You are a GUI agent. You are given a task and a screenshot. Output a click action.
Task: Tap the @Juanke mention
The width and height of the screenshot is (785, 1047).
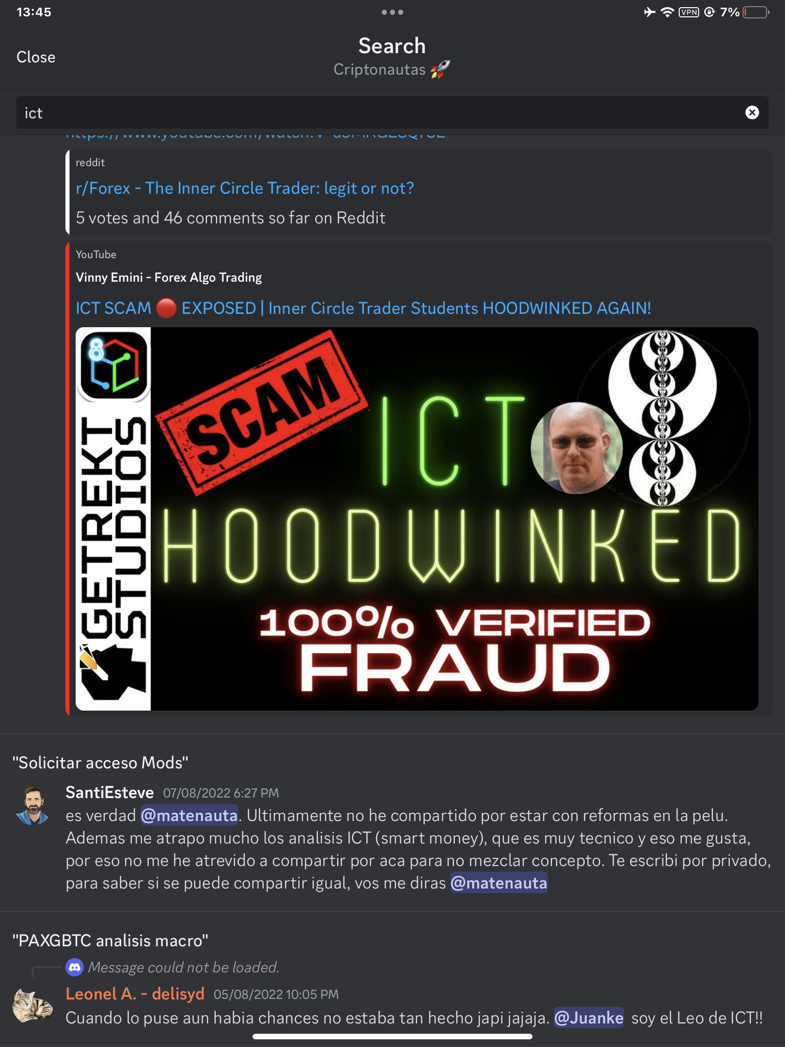click(589, 1018)
